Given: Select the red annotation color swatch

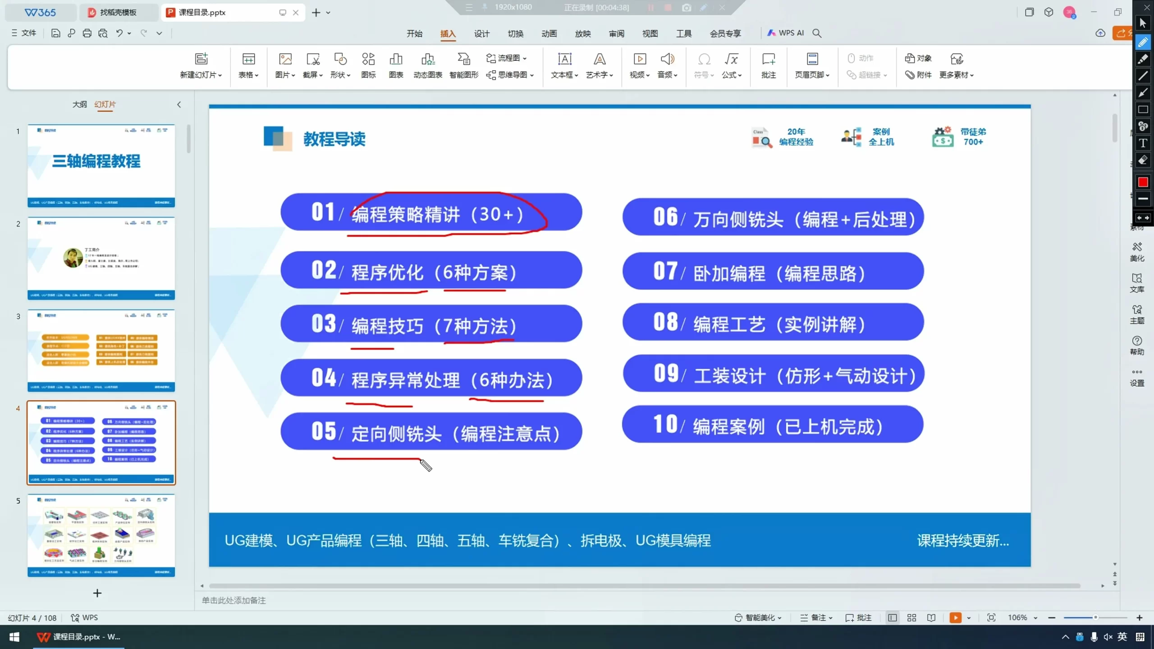Looking at the screenshot, I should [1143, 182].
